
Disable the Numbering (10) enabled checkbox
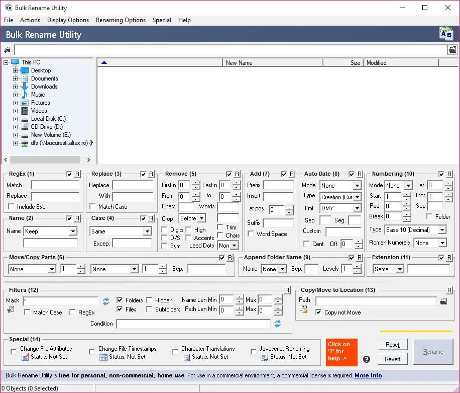[x=441, y=174]
